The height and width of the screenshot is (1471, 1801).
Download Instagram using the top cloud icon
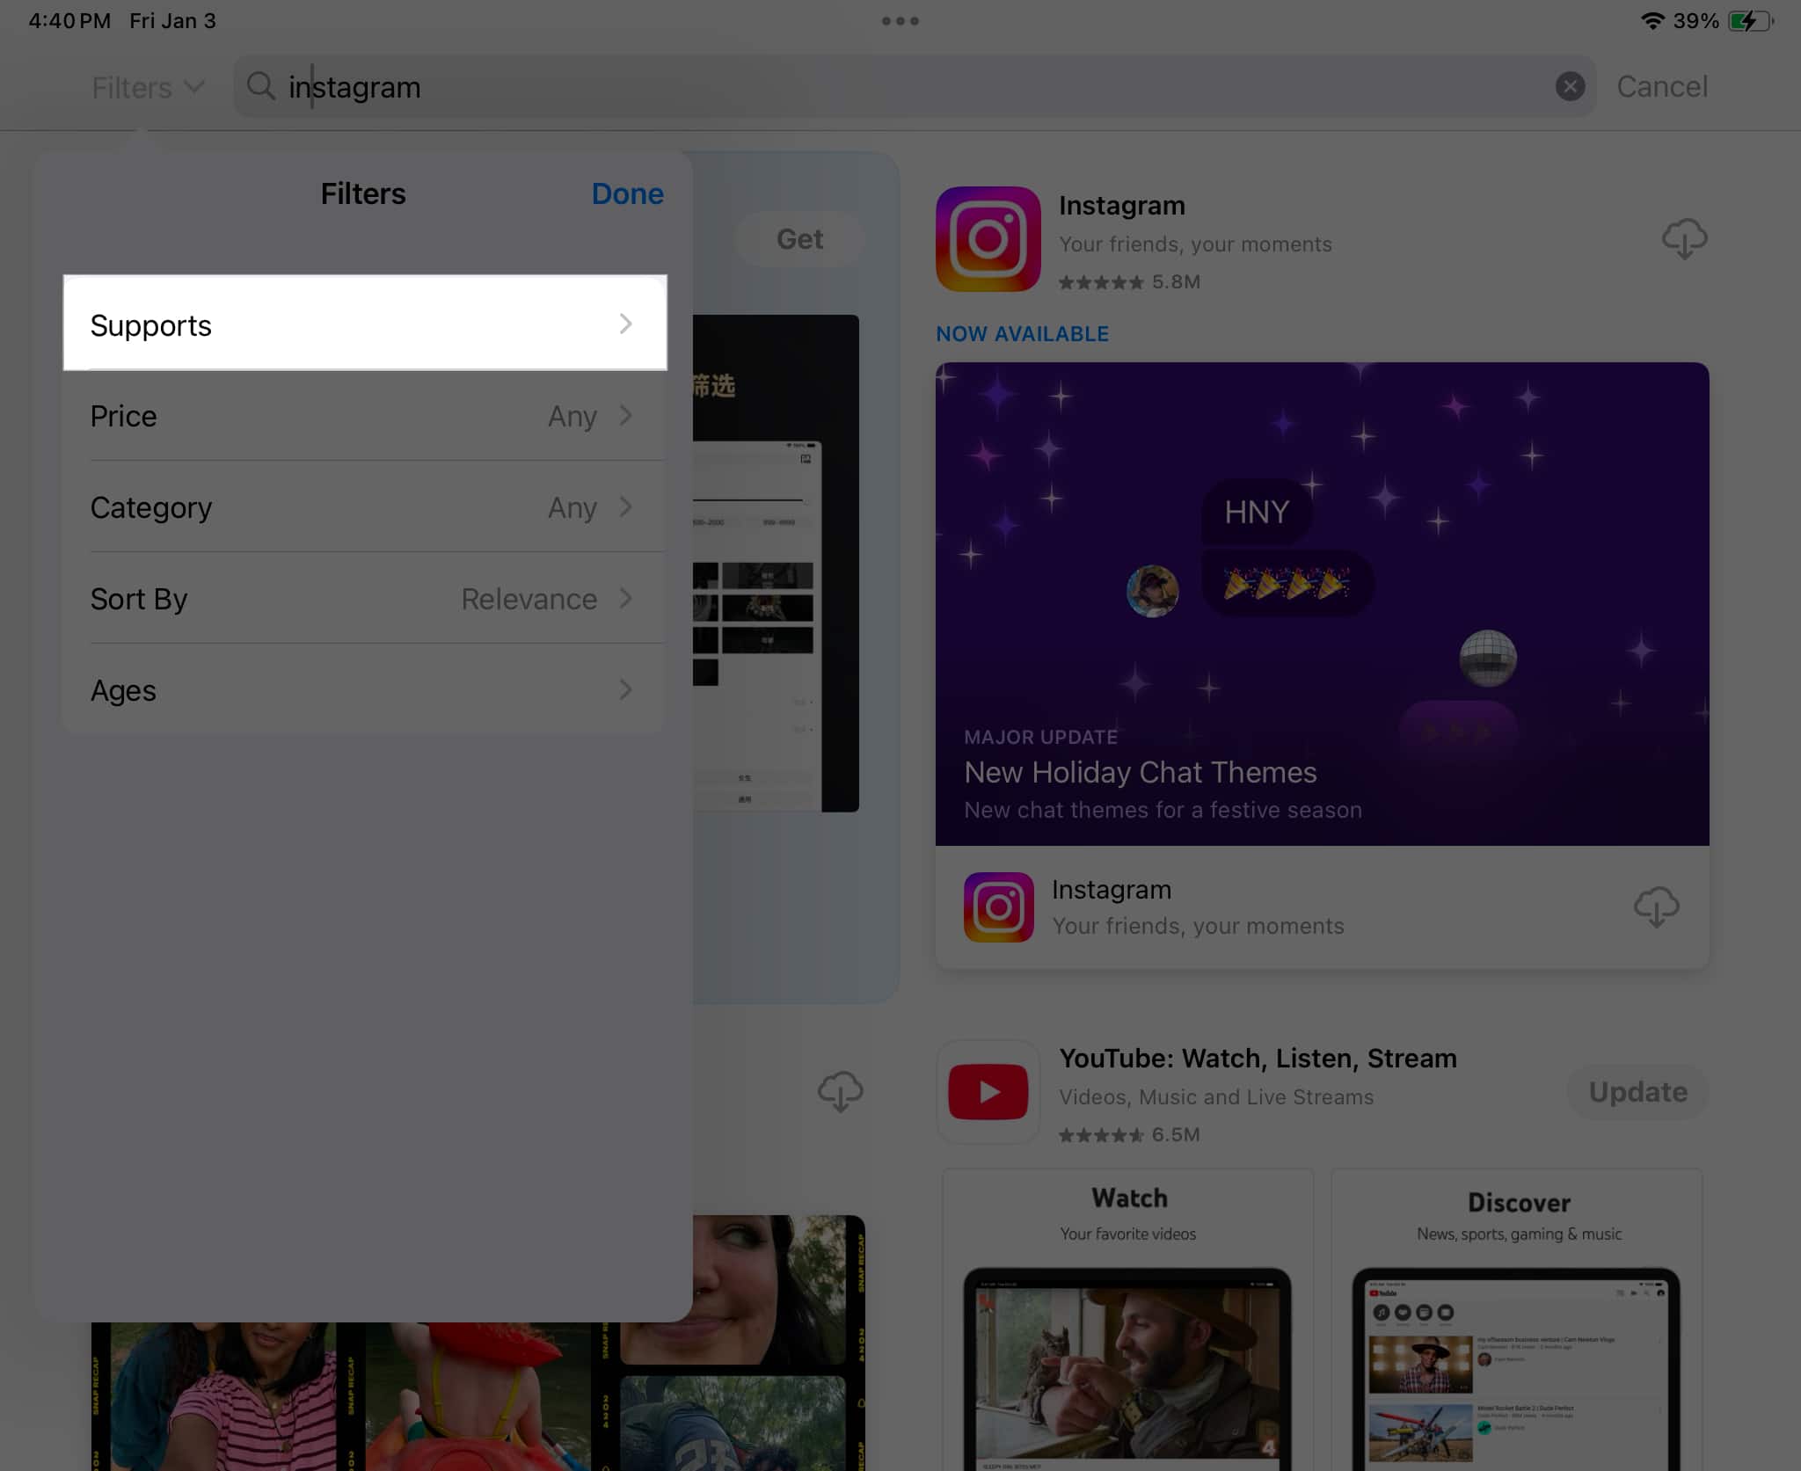1684,238
